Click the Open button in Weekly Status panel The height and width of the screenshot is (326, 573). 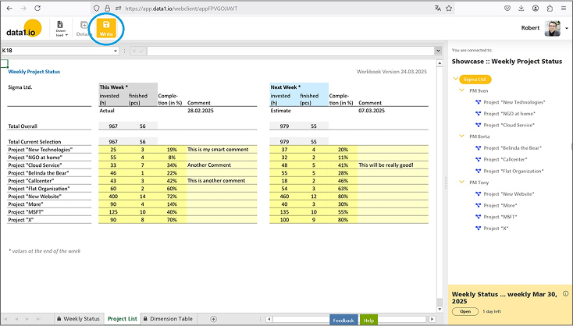(465, 311)
